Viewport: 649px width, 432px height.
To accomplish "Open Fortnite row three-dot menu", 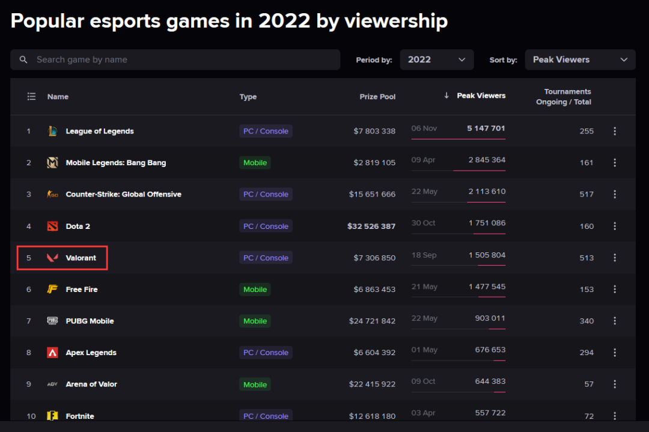I will click(615, 415).
